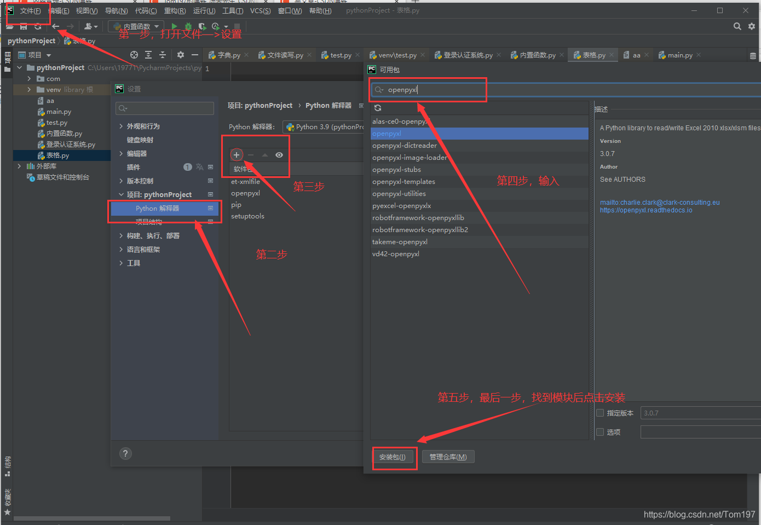Click package search field containing openpyxl
The image size is (761, 525).
566,90
